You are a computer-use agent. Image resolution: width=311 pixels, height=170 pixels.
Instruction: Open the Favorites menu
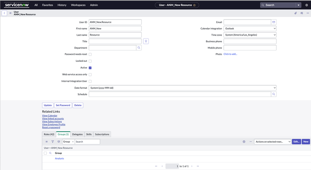click(x=48, y=5)
